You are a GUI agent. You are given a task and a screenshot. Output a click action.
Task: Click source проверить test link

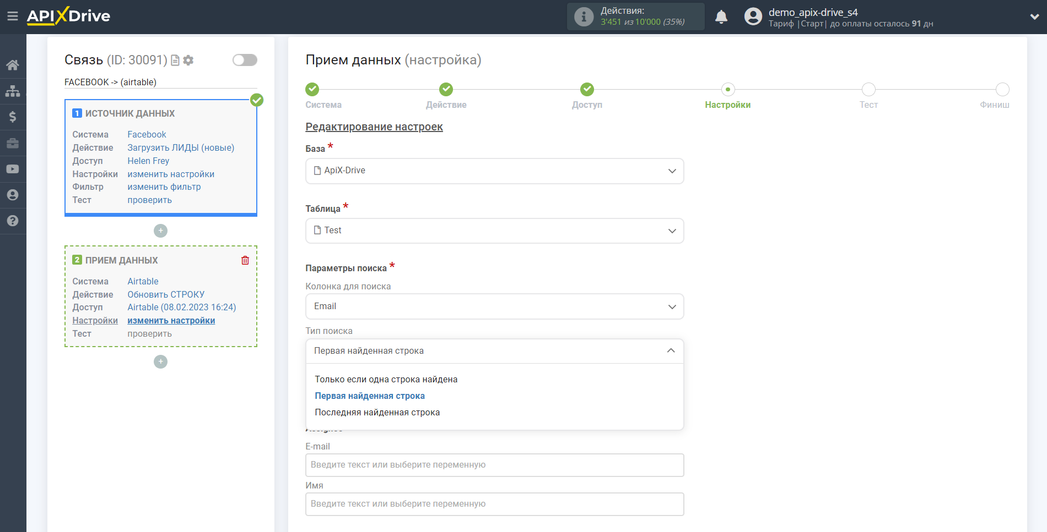pos(149,200)
